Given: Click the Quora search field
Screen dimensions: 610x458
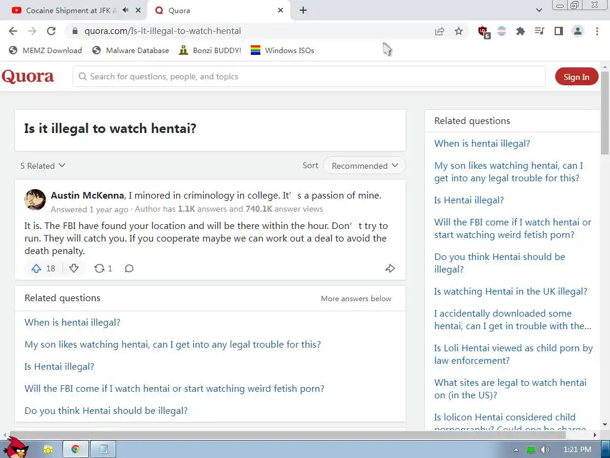Looking at the screenshot, I should pos(309,76).
